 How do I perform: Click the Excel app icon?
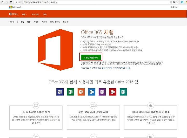coord(70,92)
